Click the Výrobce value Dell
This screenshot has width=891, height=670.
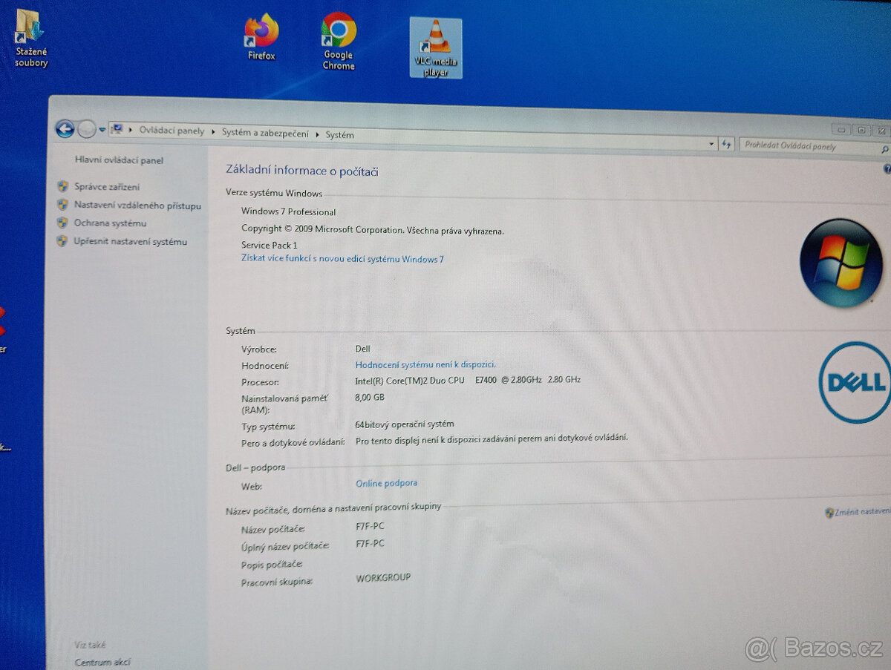[x=362, y=349]
